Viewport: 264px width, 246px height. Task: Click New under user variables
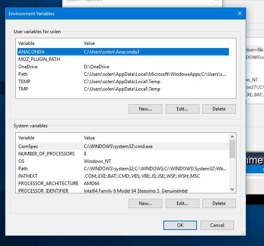(x=145, y=109)
